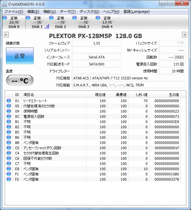Click status orb of row B6

pyautogui.click(x=9, y=137)
